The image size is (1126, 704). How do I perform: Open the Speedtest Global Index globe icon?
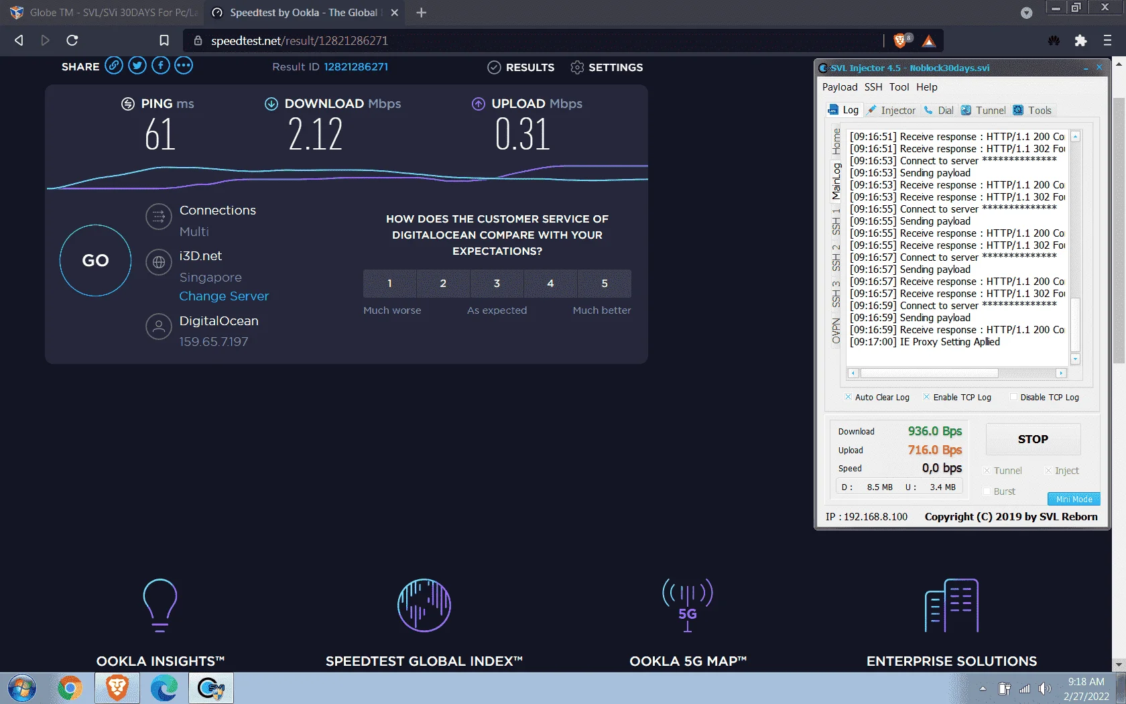424,605
